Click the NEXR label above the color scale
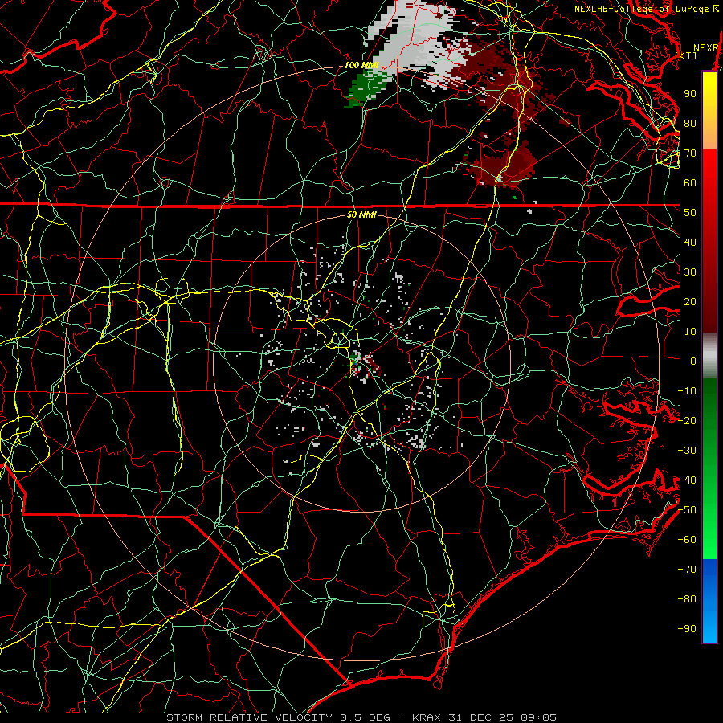 [x=706, y=48]
